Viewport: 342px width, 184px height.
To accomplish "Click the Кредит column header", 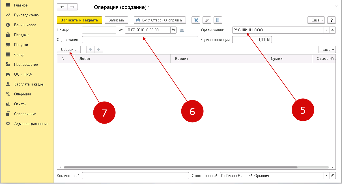I will point(218,59).
